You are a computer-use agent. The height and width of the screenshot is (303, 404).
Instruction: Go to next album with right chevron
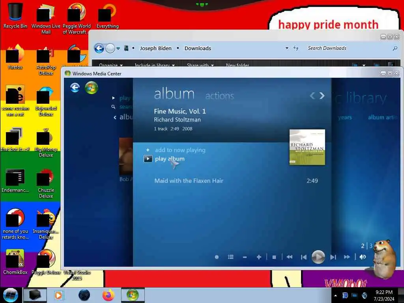pos(322,96)
